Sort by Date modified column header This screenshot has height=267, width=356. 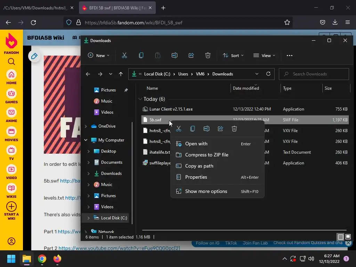[246, 88]
